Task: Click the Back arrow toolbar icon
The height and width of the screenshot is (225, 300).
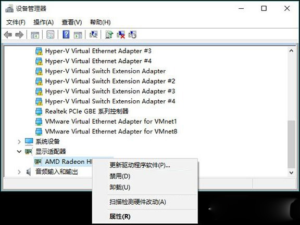Action: point(8,35)
